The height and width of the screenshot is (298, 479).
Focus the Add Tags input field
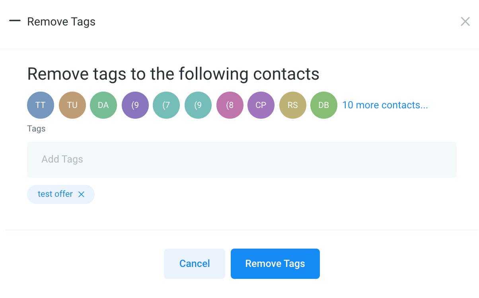coord(242,160)
